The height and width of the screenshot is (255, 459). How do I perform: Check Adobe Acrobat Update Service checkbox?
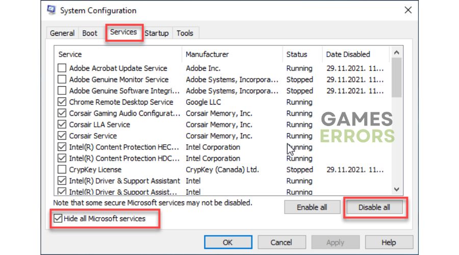tap(62, 68)
